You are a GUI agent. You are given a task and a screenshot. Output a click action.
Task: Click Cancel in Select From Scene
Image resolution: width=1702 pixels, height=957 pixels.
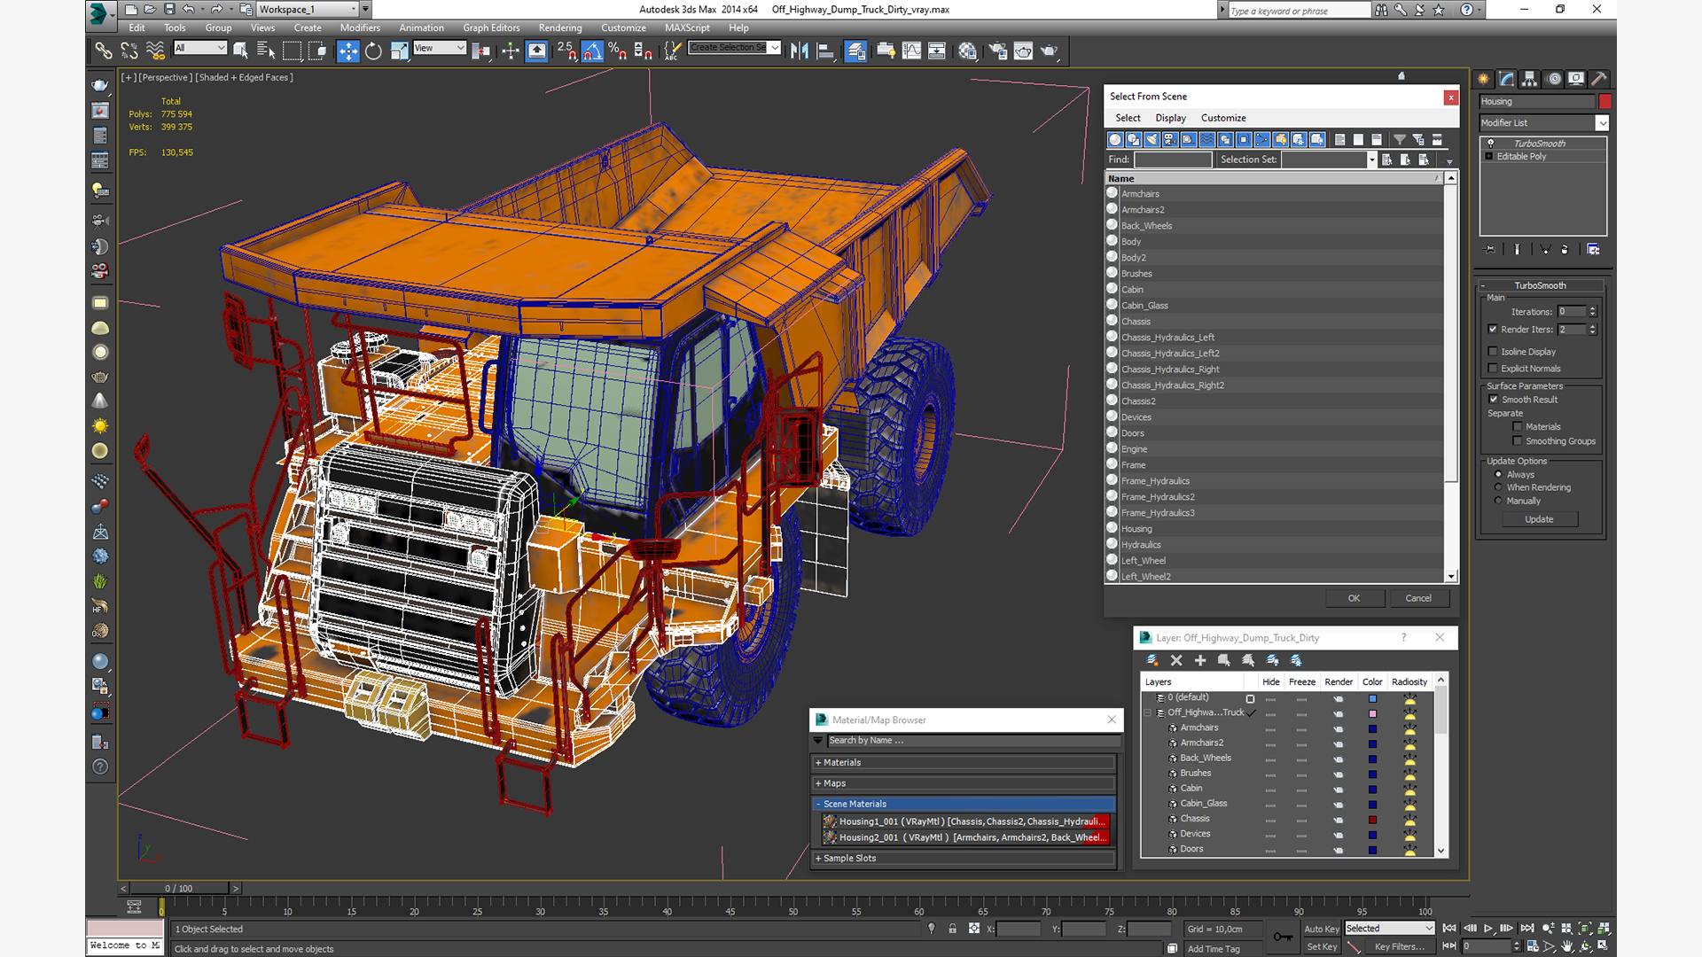point(1418,598)
